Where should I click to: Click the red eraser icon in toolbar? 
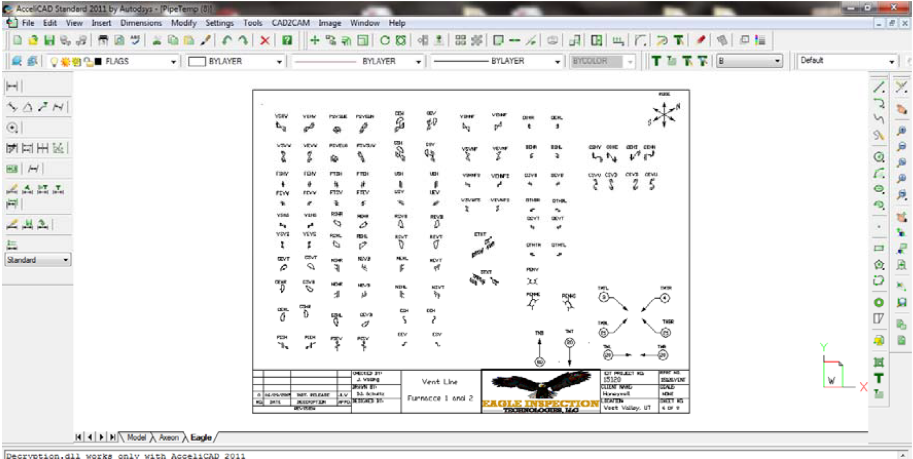click(x=700, y=41)
